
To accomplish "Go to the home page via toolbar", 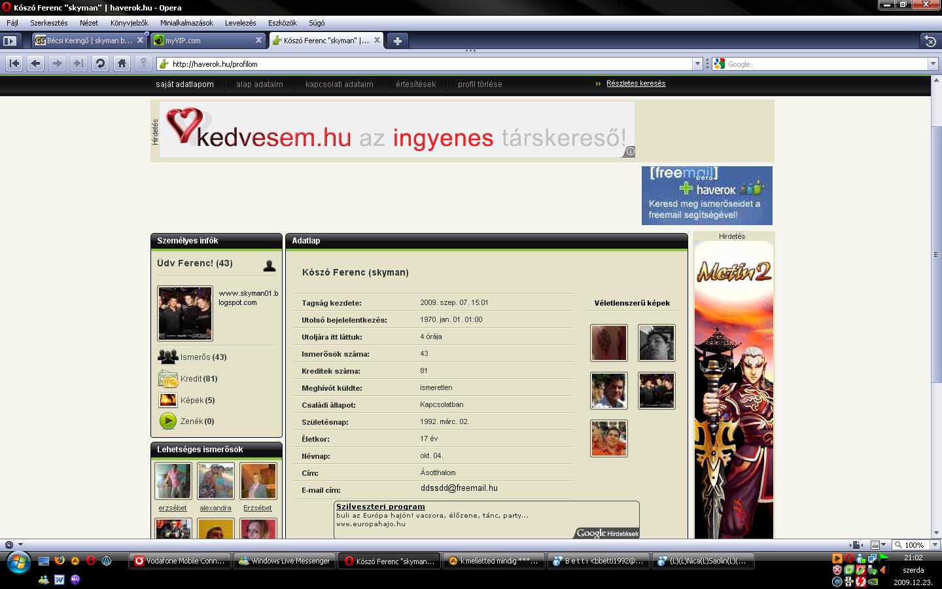I will point(122,63).
